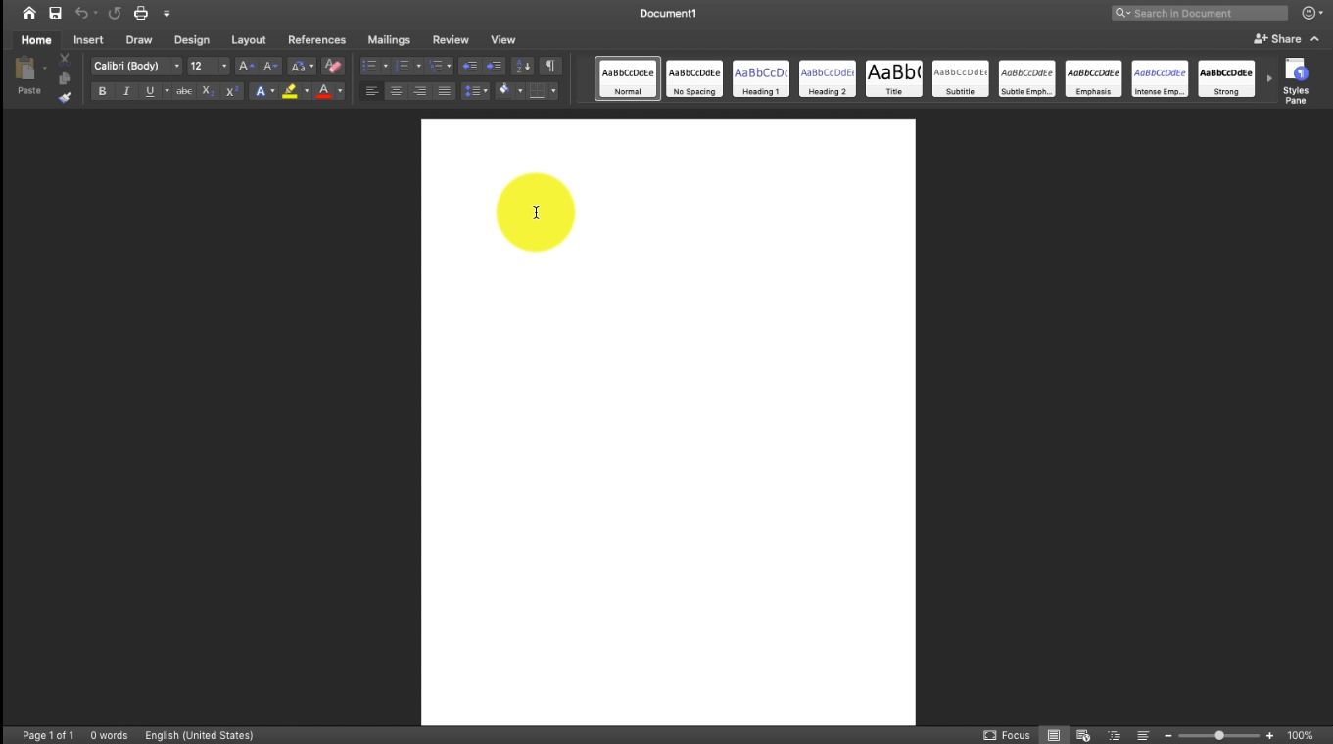Toggle Underline formatting
1333x744 pixels.
150,91
